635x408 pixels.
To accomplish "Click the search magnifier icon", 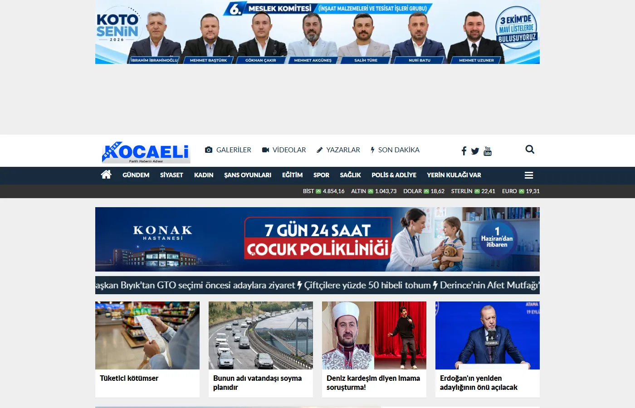I will 530,149.
